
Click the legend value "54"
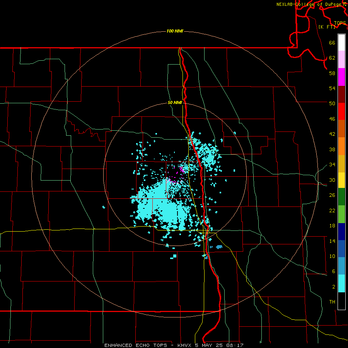(x=332, y=88)
